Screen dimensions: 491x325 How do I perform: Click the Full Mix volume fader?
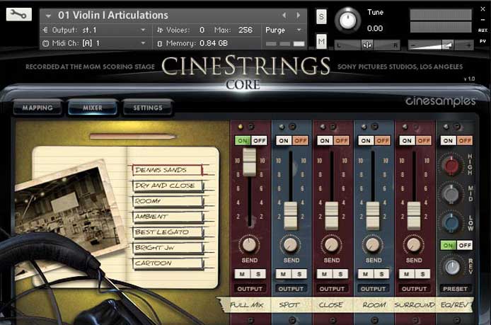coord(250,162)
